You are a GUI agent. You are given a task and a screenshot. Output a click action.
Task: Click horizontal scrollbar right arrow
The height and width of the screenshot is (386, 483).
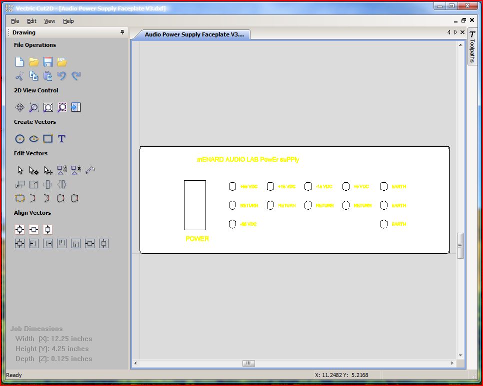tap(452, 363)
